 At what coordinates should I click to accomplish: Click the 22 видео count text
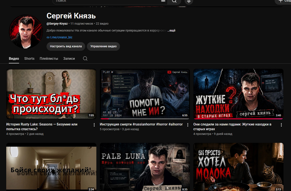[102, 24]
